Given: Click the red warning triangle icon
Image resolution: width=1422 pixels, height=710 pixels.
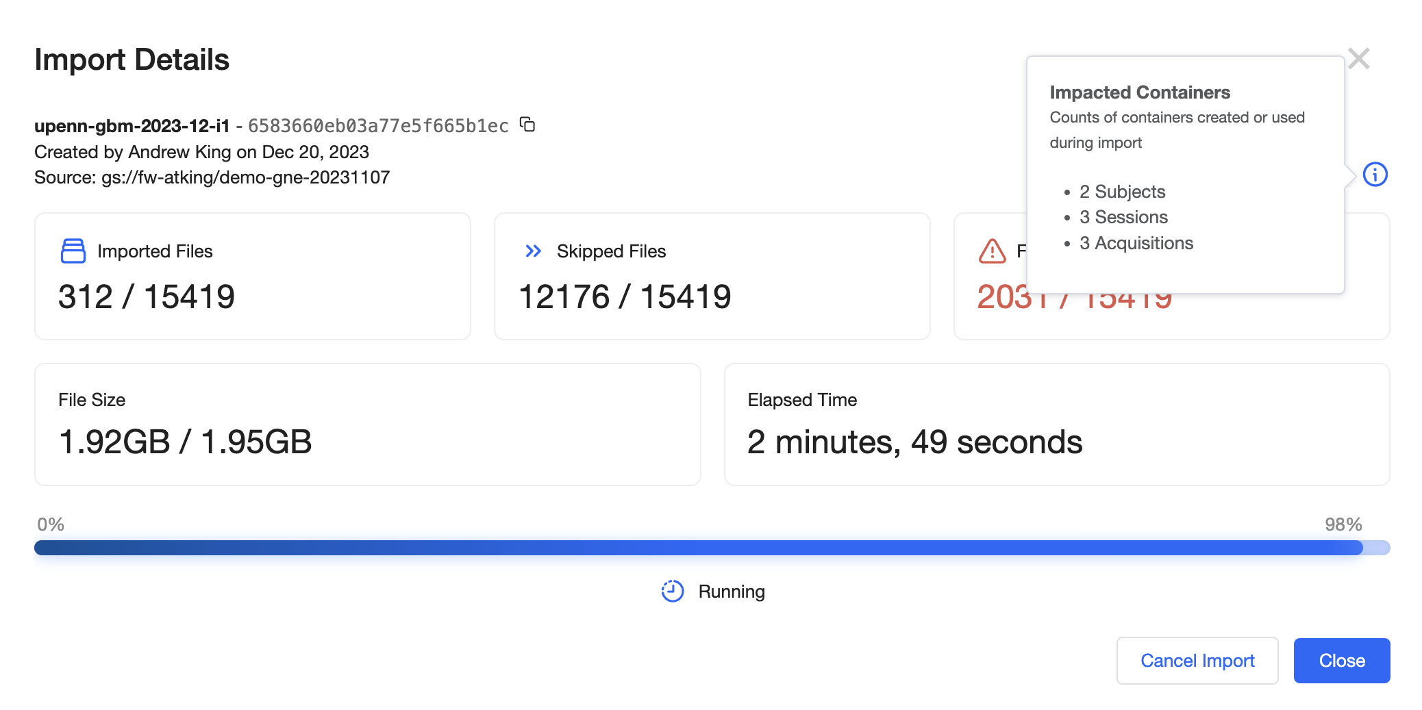Looking at the screenshot, I should (993, 251).
